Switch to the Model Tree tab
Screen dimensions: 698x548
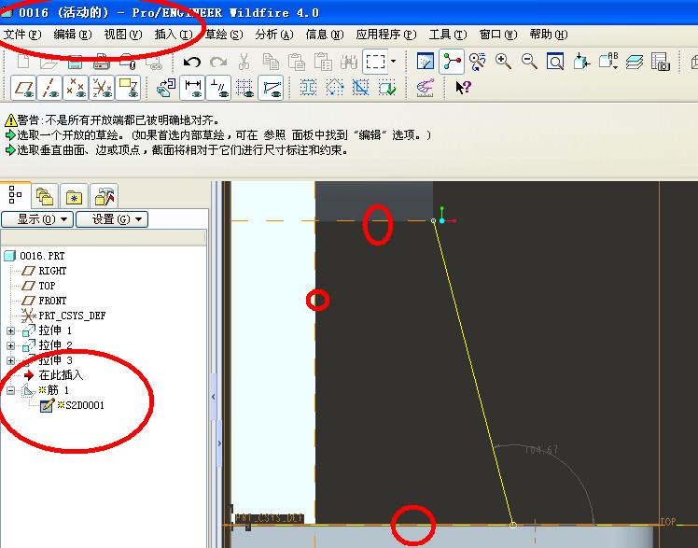[15, 195]
